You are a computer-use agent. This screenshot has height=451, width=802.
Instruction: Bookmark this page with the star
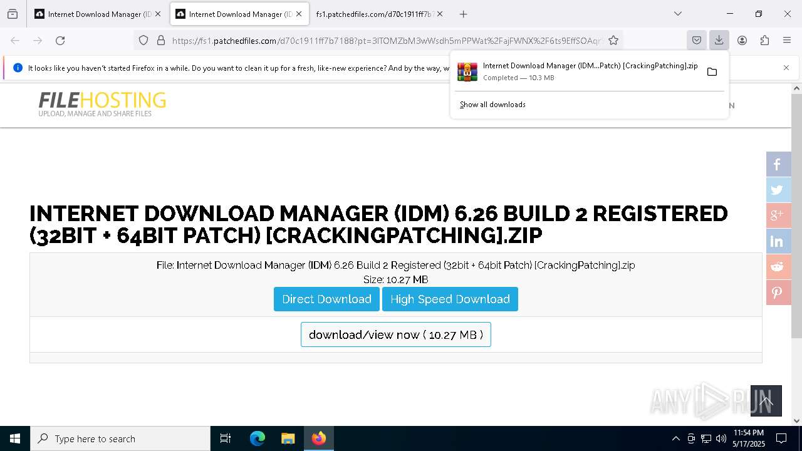[613, 40]
